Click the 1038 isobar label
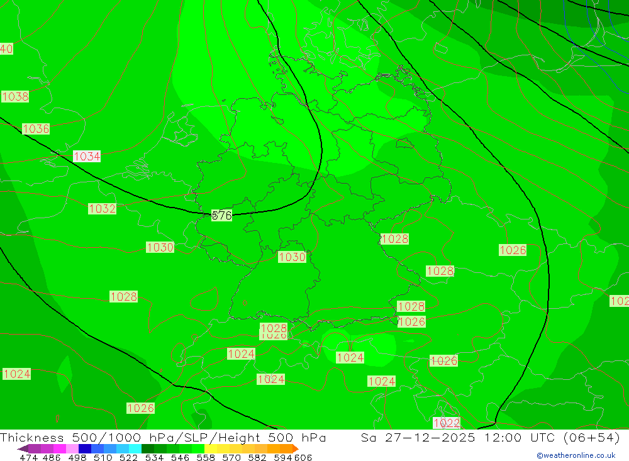This screenshot has width=629, height=461. [15, 97]
